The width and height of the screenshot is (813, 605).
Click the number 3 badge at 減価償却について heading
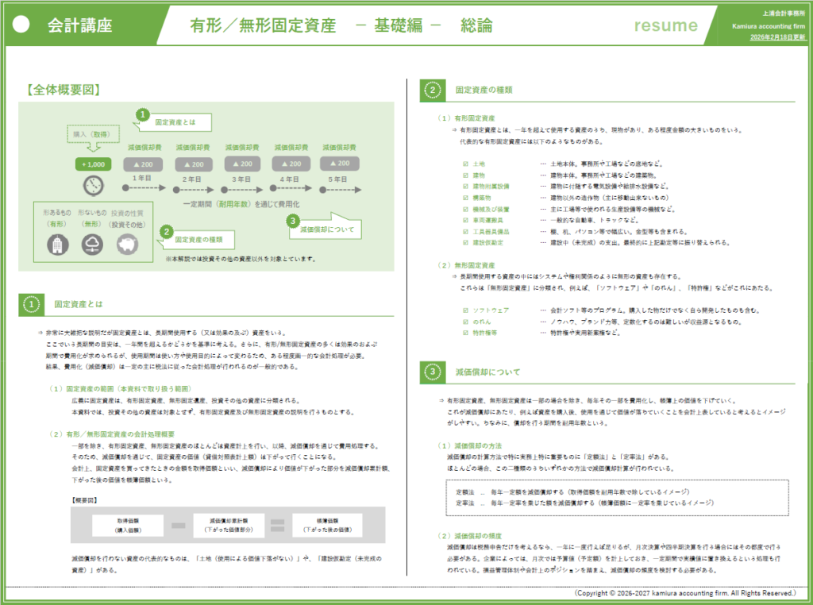(x=432, y=371)
